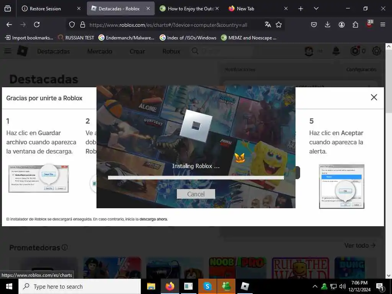The width and height of the screenshot is (392, 294).
Task: Open the Firefox application menu
Action: click(x=383, y=24)
